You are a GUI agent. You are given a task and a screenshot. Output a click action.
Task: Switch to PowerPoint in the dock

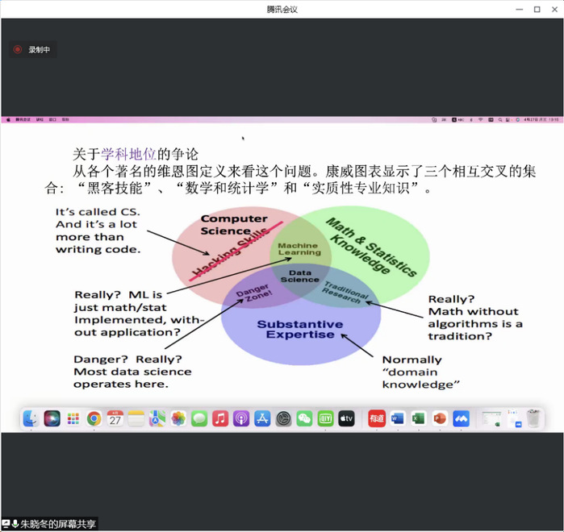[x=440, y=418]
